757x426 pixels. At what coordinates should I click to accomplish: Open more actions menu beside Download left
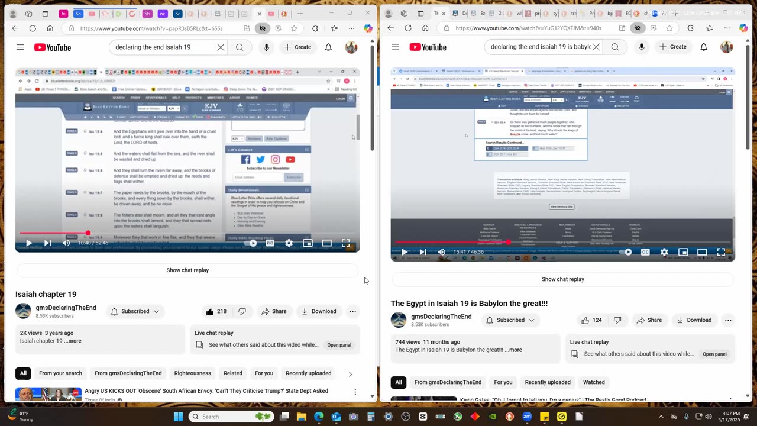(x=352, y=311)
